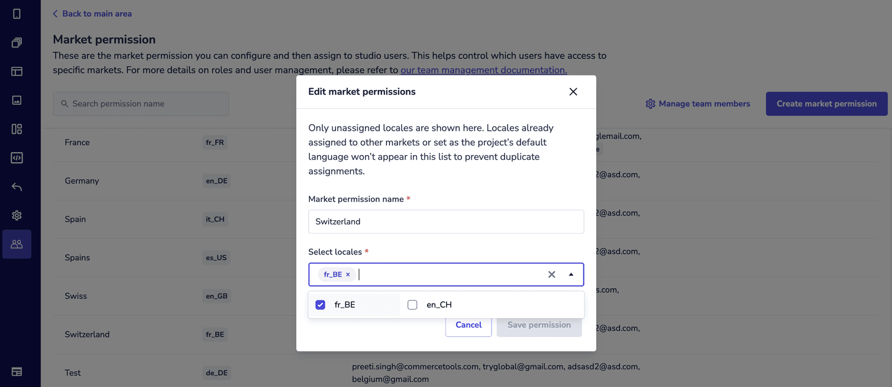The height and width of the screenshot is (387, 892).
Task: Select the code embed icon in sidebar
Action: (17, 157)
